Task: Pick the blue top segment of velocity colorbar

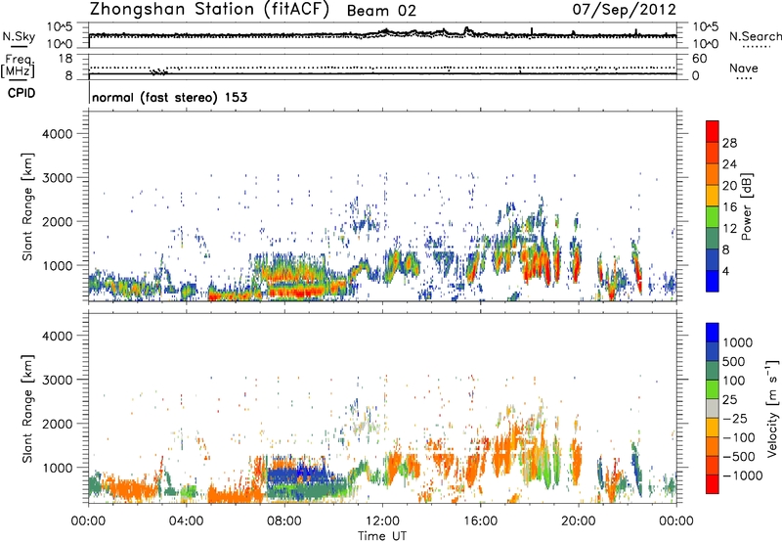Action: click(x=713, y=333)
